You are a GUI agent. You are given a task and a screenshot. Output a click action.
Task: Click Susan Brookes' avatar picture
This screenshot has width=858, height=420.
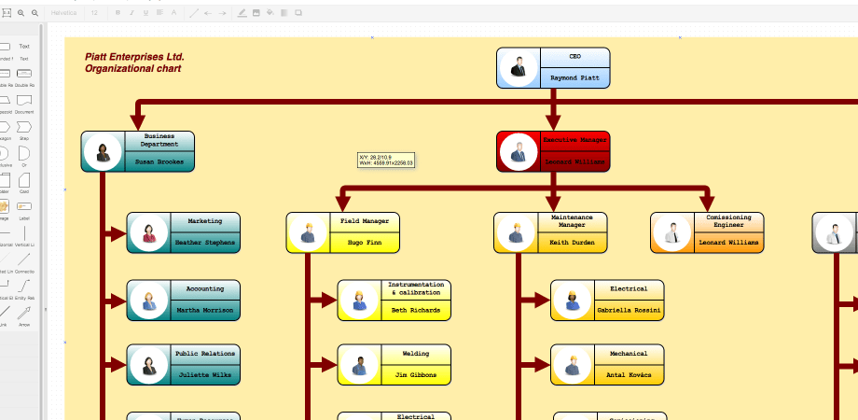(103, 152)
